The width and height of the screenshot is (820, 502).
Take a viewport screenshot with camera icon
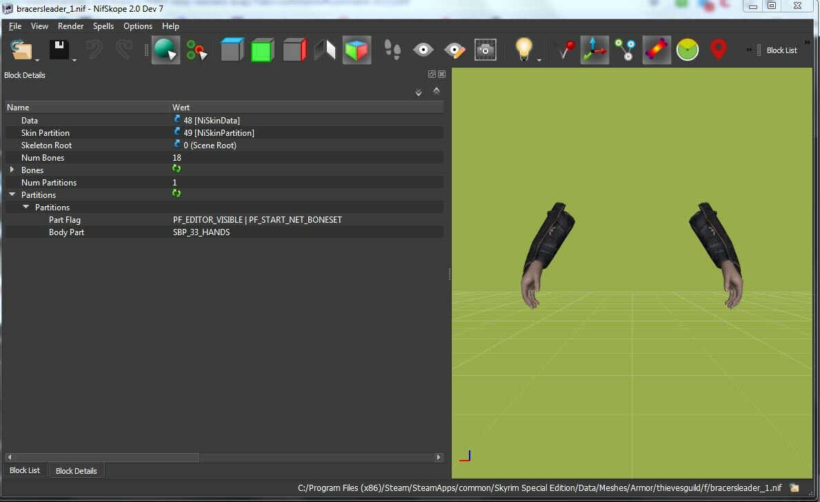(x=486, y=50)
